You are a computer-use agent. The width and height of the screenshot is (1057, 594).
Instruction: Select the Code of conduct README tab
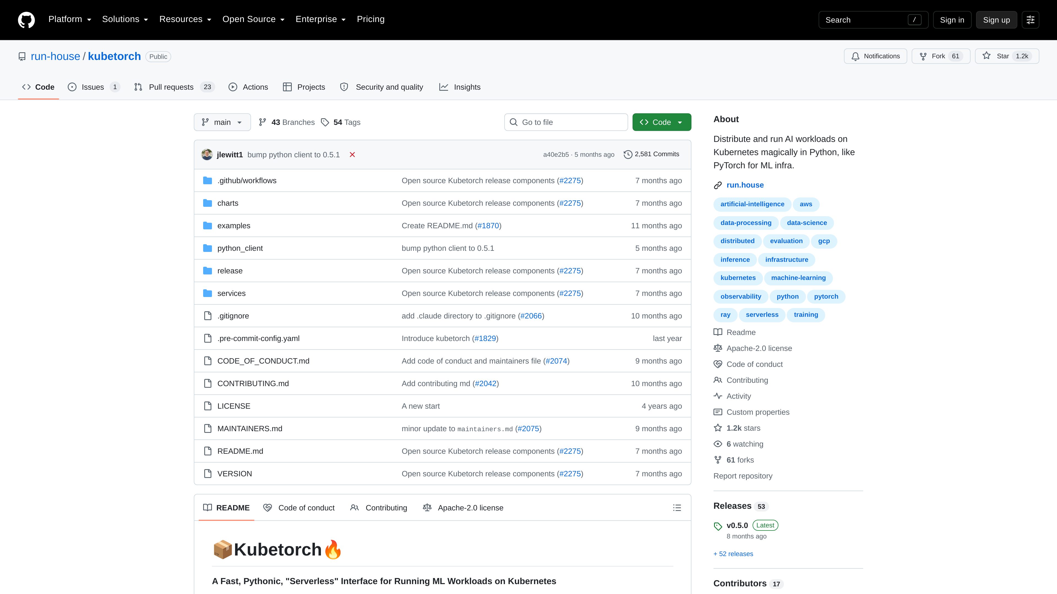299,507
